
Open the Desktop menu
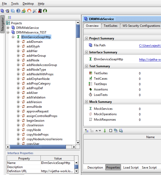tap(28, 4)
